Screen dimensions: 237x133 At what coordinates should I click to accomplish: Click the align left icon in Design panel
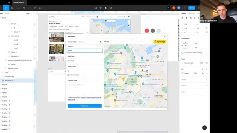[183, 18]
